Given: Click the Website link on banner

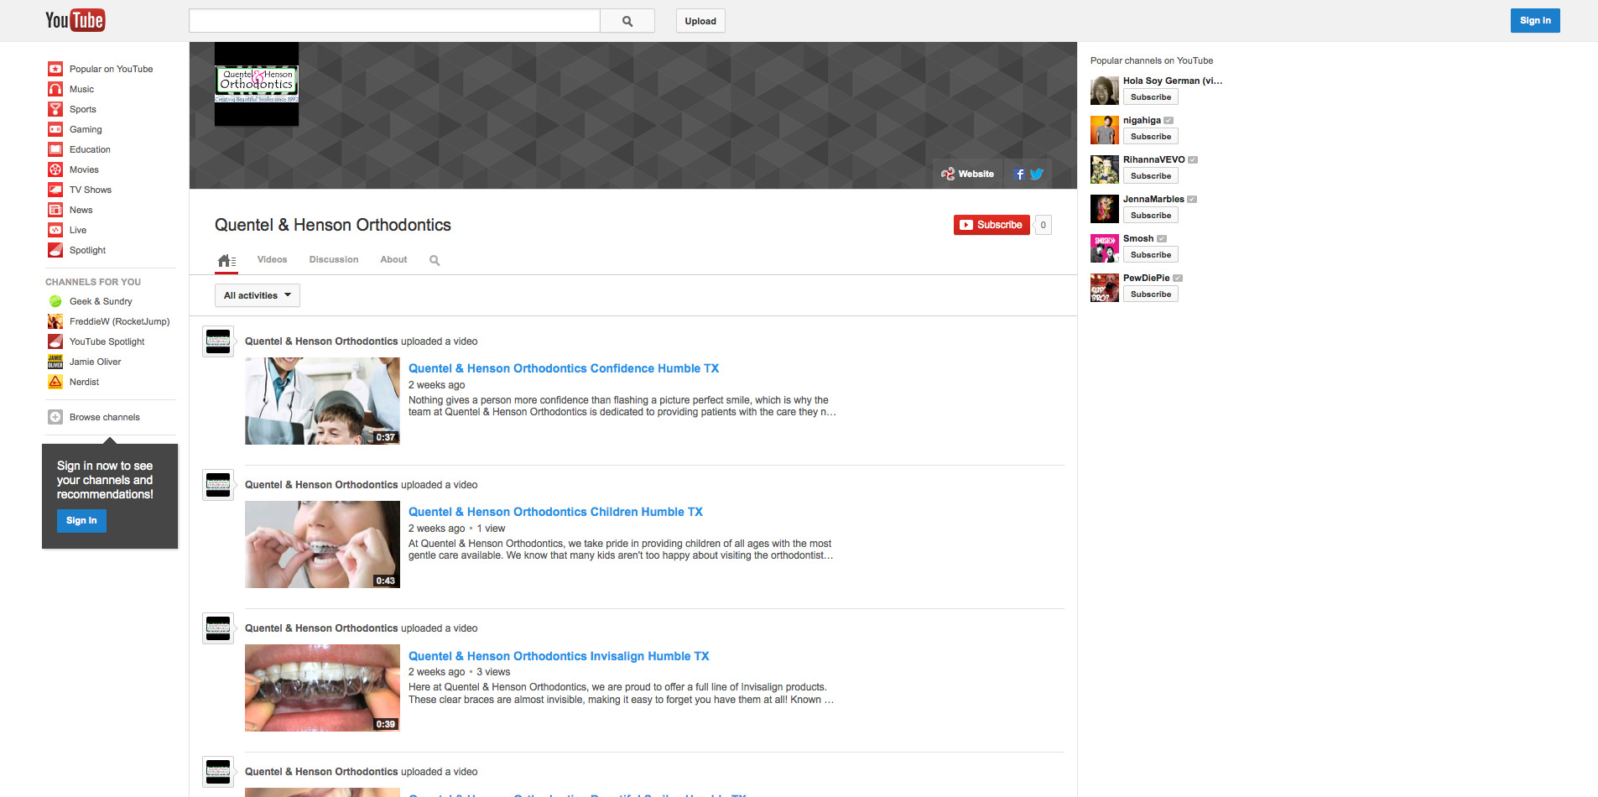Looking at the screenshot, I should pos(968,175).
